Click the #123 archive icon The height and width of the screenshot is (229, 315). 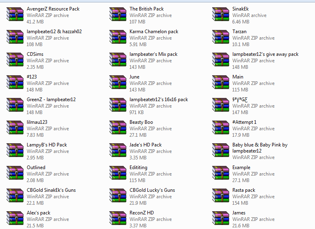(x=15, y=82)
